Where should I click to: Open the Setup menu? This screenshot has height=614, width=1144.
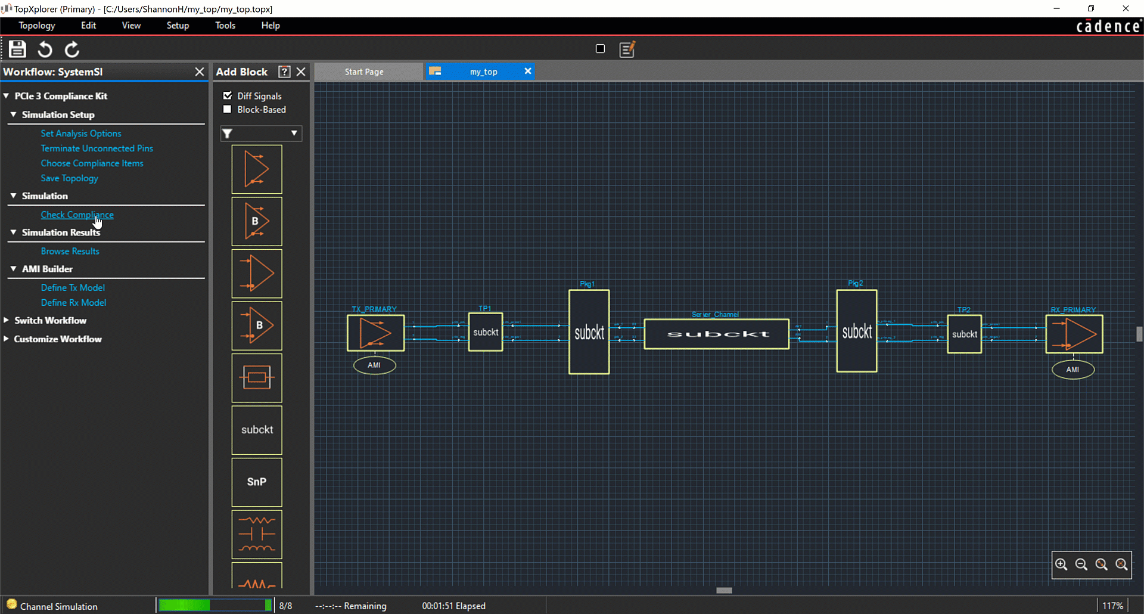point(178,25)
